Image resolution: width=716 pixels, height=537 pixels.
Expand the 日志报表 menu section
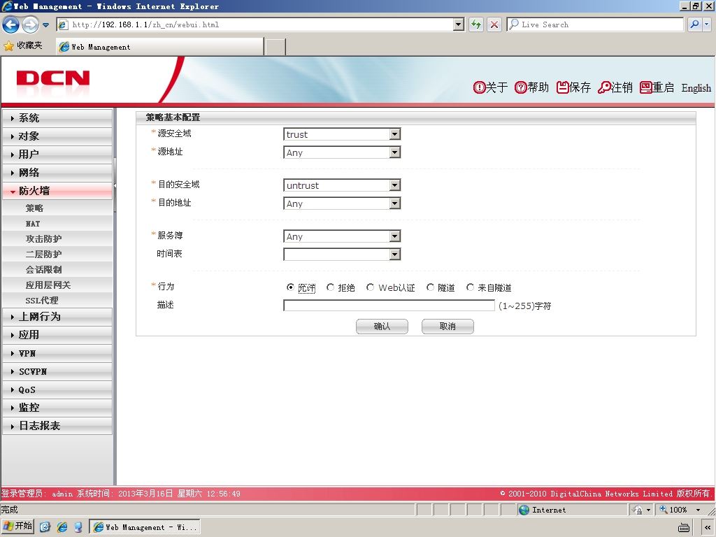(57, 426)
